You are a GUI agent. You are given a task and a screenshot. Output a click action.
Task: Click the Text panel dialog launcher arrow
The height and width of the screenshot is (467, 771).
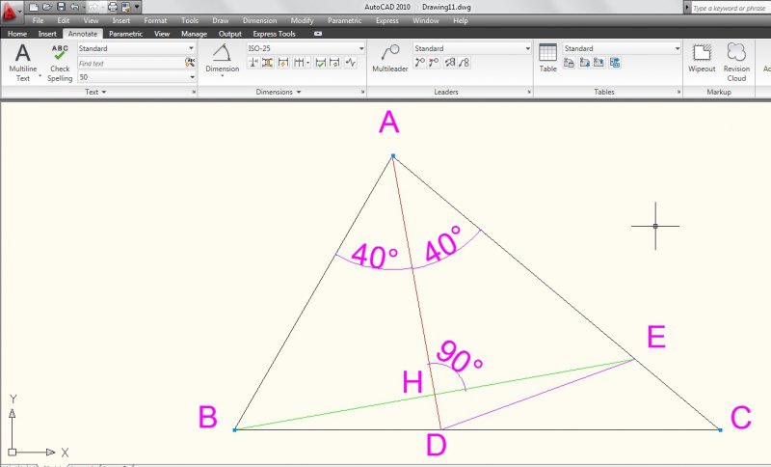[x=194, y=92]
